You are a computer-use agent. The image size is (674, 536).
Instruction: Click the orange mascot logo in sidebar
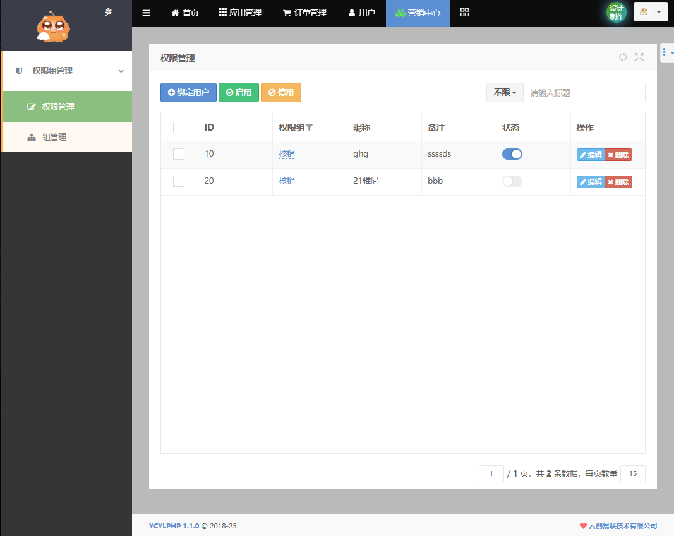click(x=53, y=27)
